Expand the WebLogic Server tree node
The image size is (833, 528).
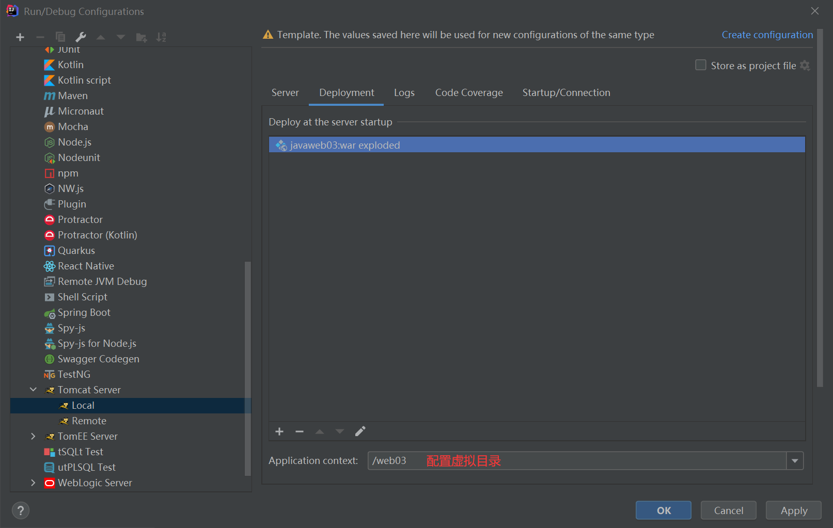point(33,483)
